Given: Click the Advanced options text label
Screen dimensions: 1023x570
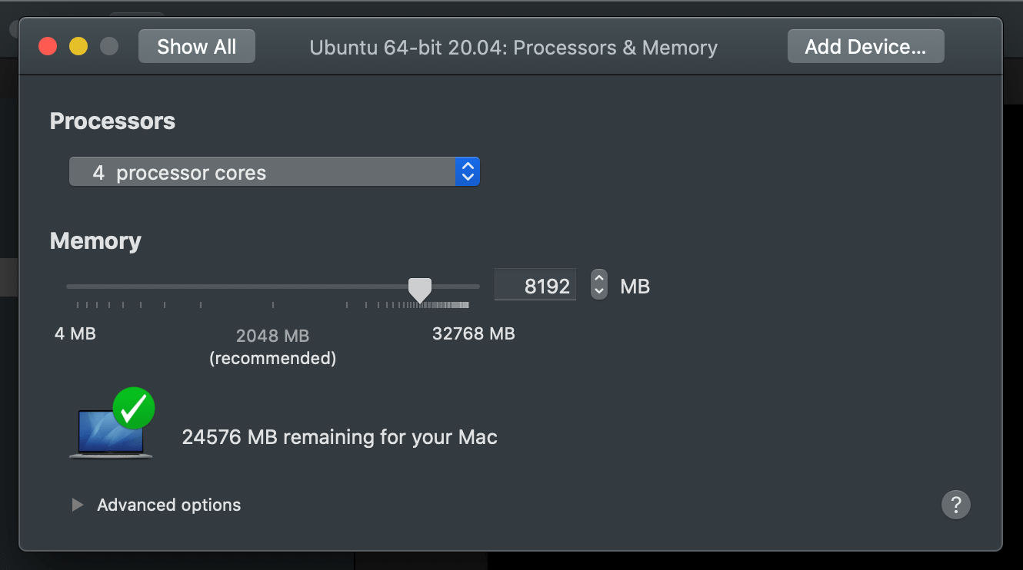Looking at the screenshot, I should point(168,505).
